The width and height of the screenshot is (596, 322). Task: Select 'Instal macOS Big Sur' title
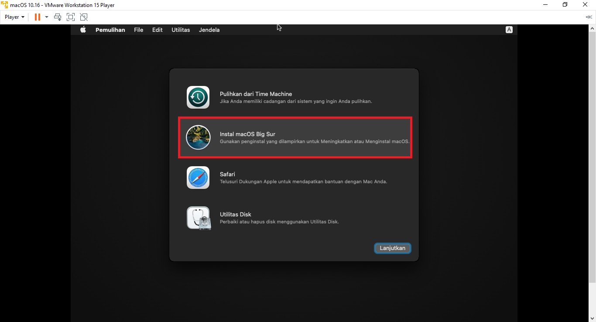click(247, 134)
